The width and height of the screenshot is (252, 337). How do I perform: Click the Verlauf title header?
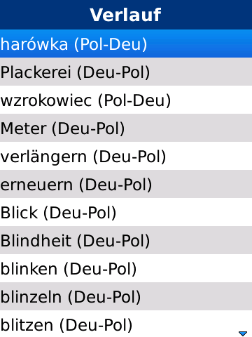pos(126,15)
